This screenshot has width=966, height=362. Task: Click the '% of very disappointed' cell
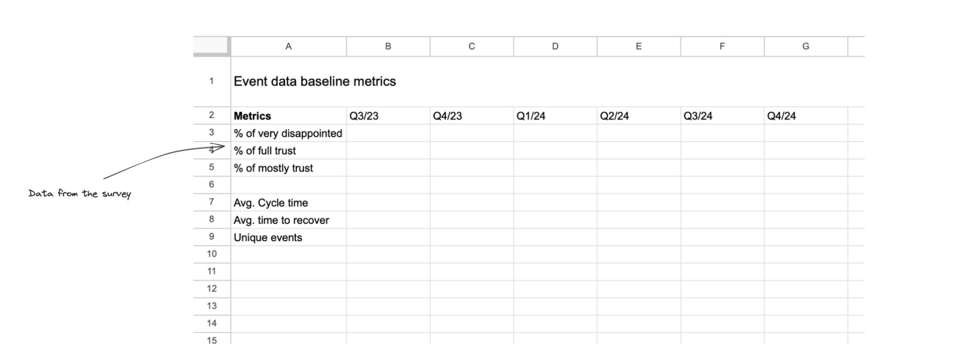[288, 133]
